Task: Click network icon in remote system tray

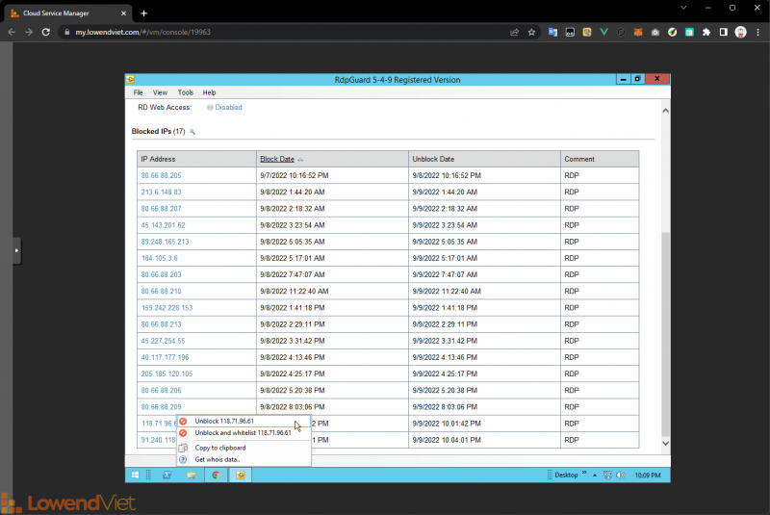Action: coord(607,475)
